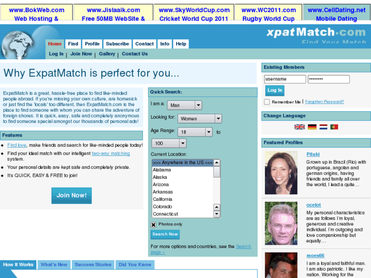This screenshot has width=371, height=278.
Task: Open the ocelot profile name link
Action: [313, 205]
